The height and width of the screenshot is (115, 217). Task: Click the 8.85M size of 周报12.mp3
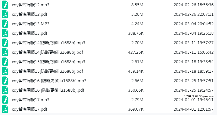coord(137,5)
